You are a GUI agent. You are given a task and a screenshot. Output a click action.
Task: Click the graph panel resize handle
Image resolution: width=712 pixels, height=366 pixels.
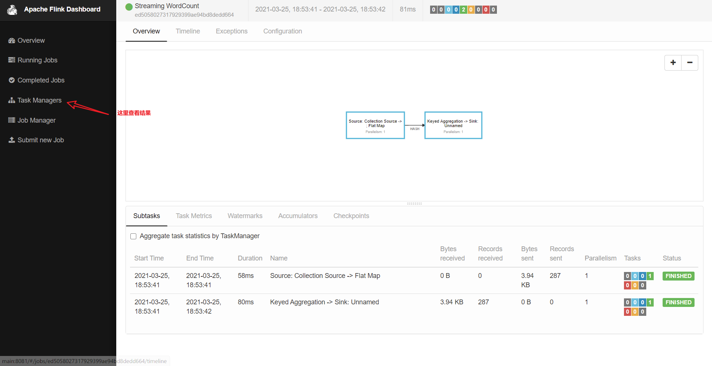414,204
